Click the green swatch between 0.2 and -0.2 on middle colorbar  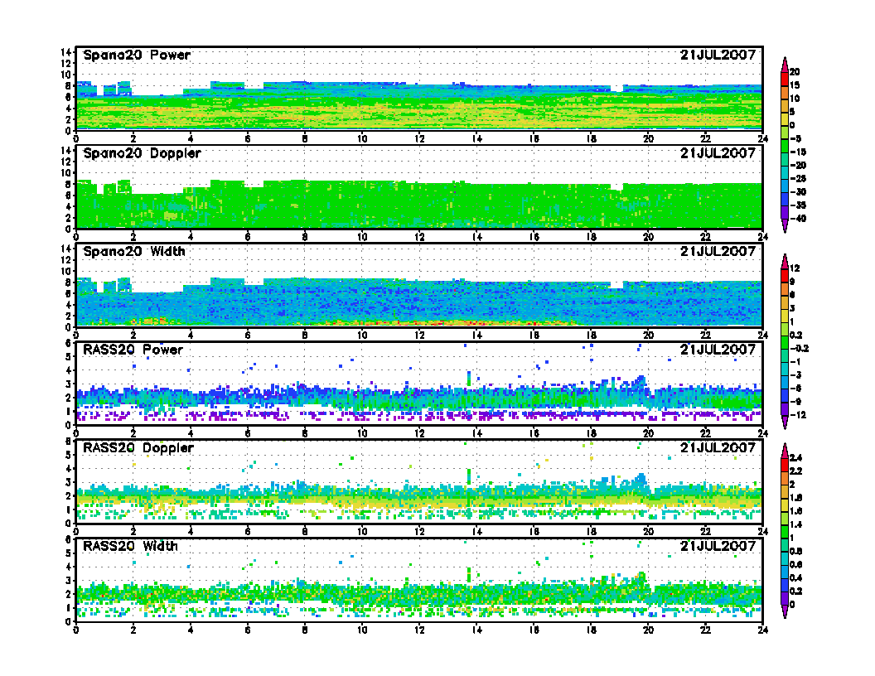pyautogui.click(x=785, y=342)
